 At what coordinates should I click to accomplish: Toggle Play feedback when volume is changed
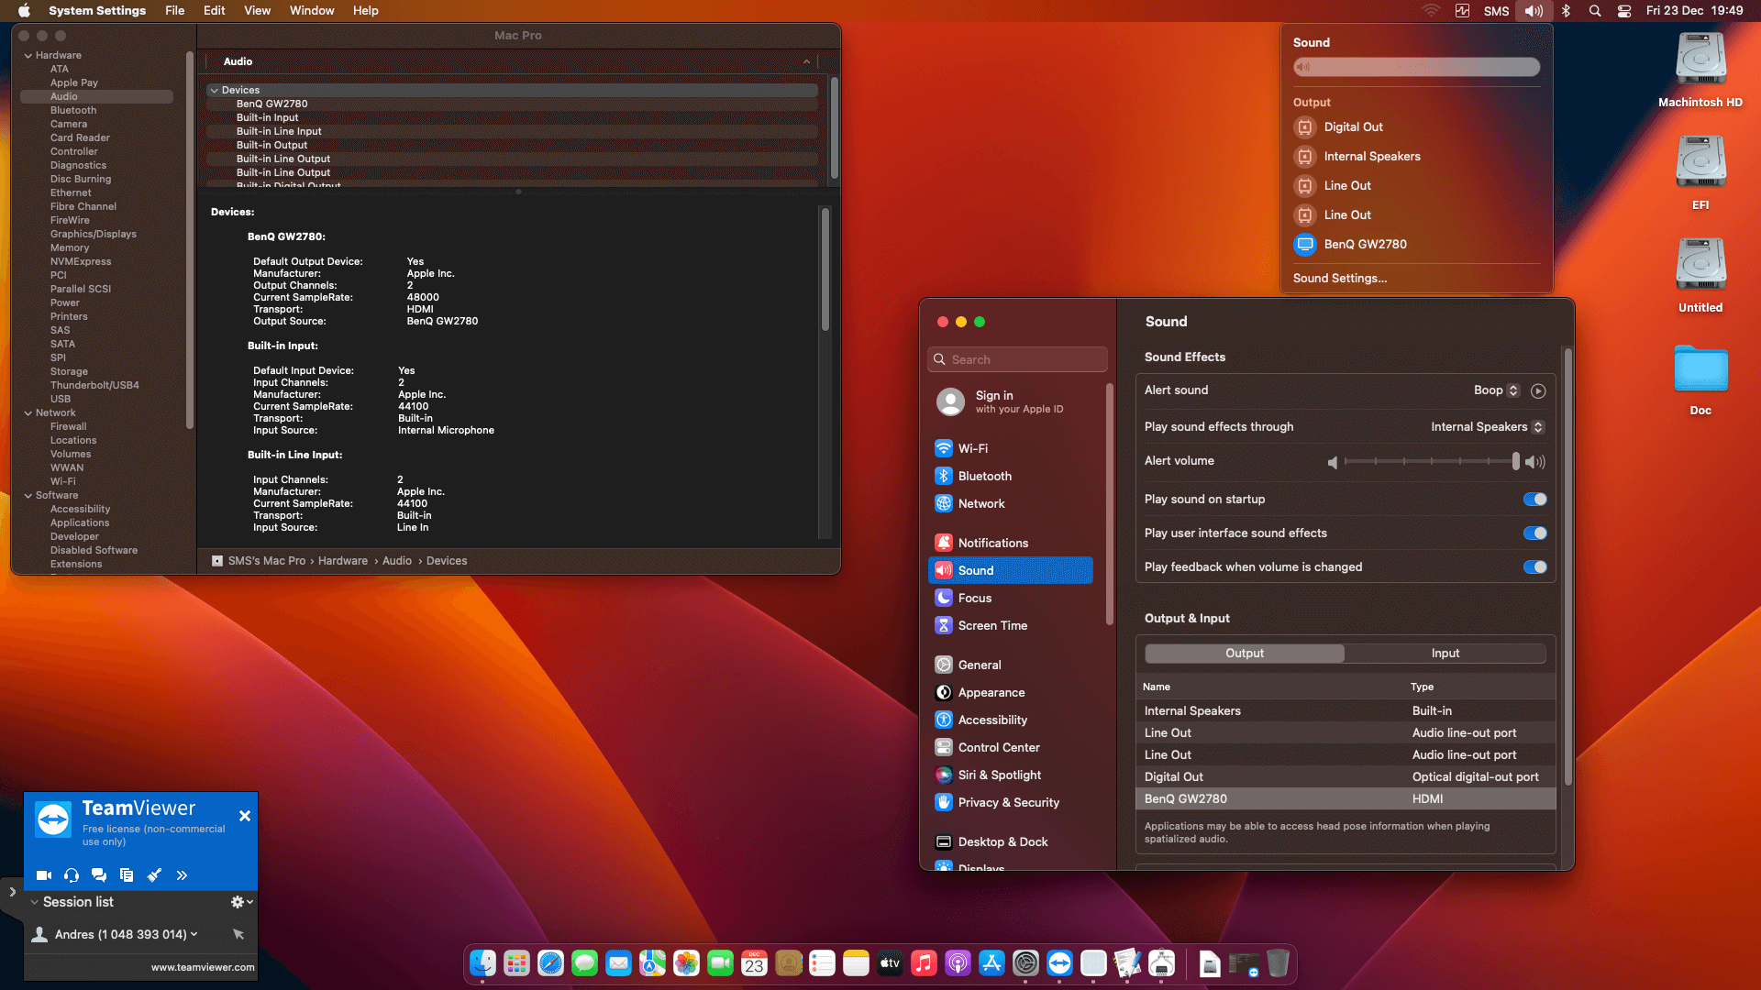[1534, 567]
